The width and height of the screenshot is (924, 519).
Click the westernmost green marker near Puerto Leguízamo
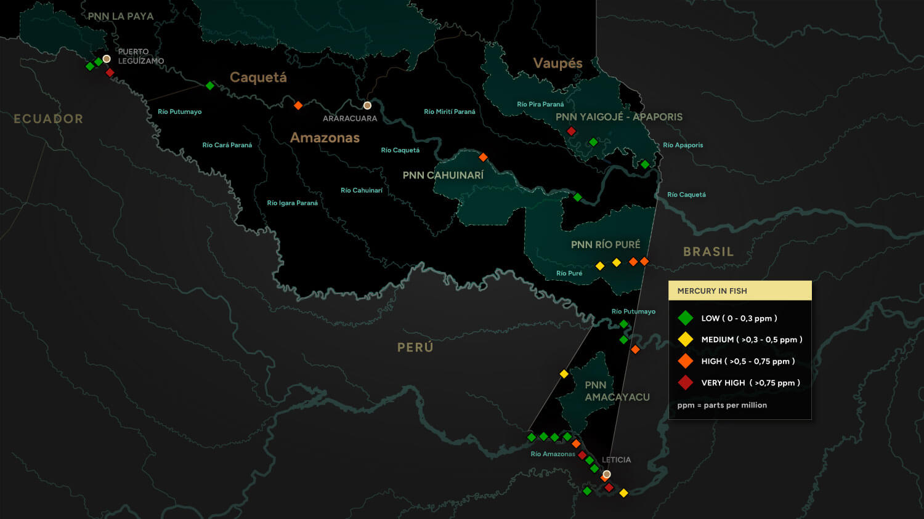point(90,66)
